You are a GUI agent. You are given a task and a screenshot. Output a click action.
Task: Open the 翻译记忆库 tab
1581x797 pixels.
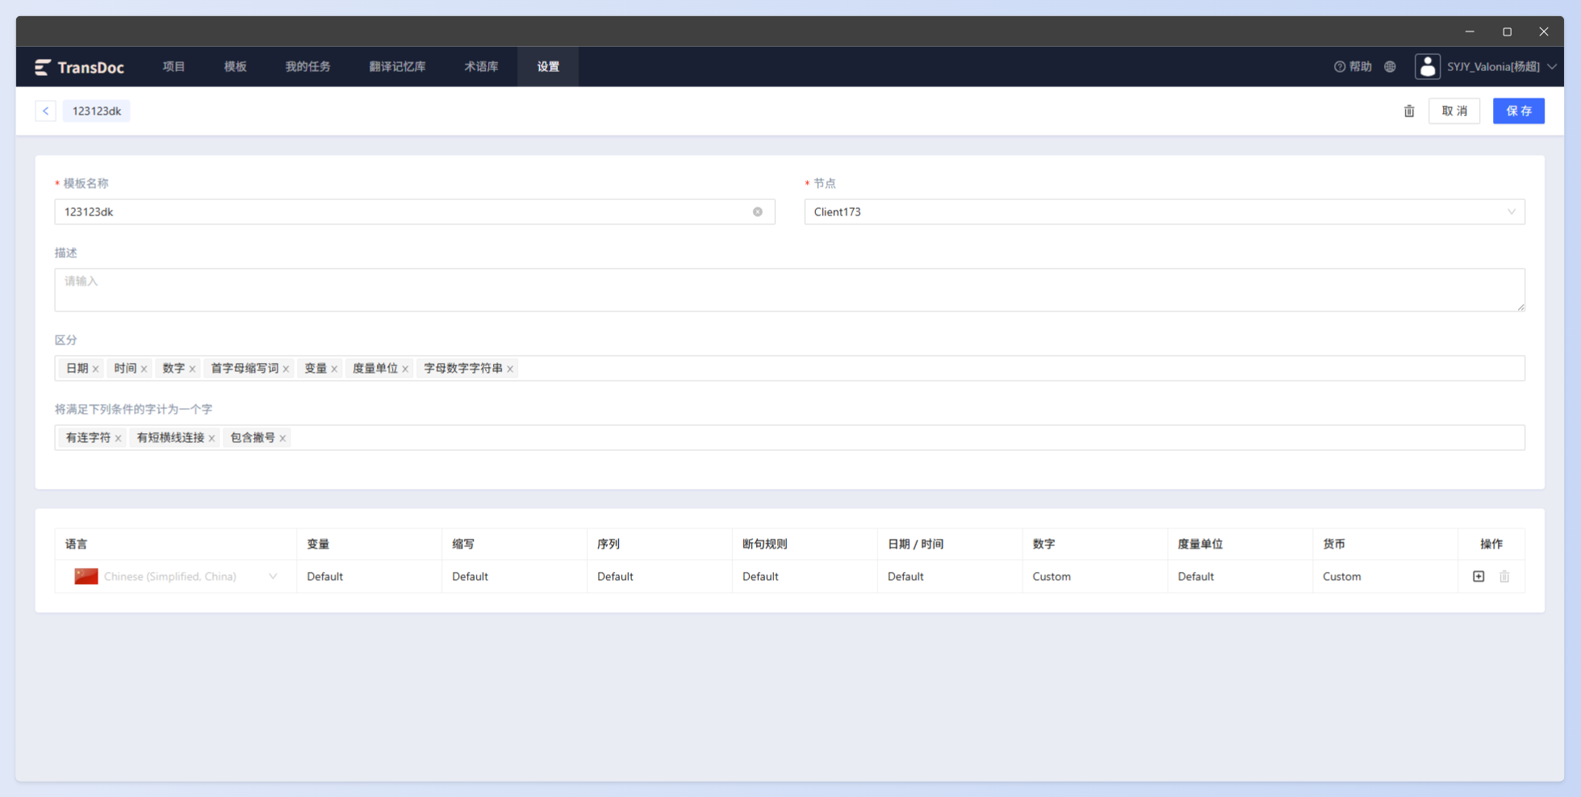click(397, 67)
